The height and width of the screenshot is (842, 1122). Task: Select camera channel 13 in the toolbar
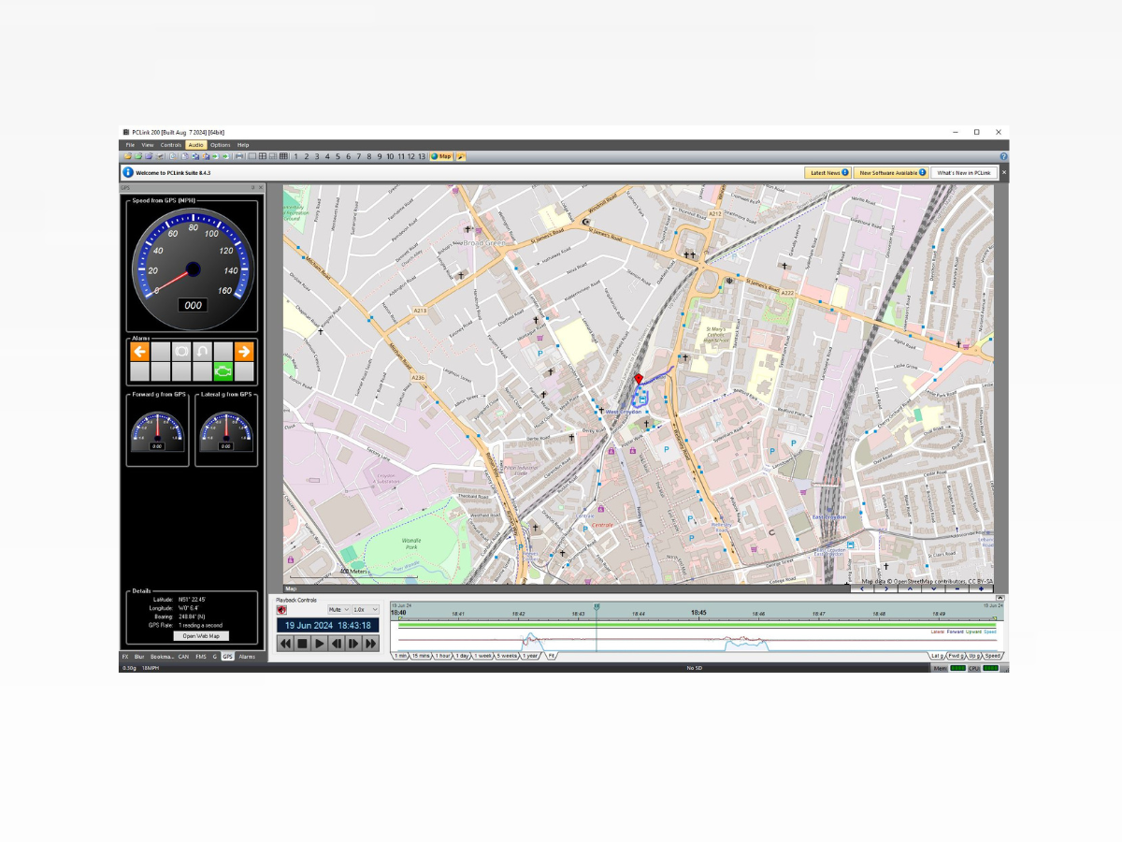click(422, 156)
